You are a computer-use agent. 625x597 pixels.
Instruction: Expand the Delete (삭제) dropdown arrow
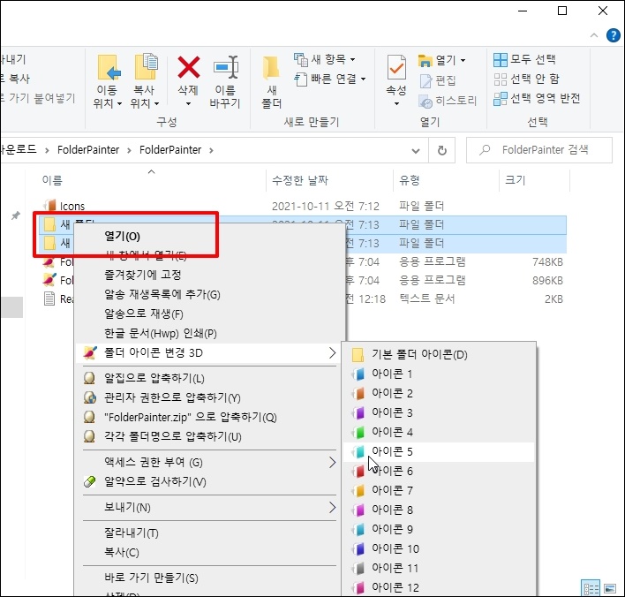click(x=189, y=103)
